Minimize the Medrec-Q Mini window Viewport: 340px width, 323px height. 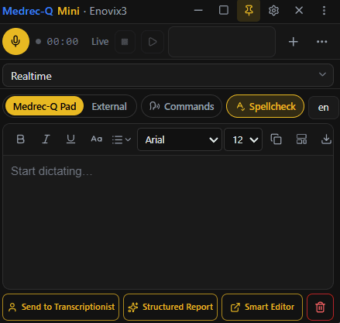[198, 11]
